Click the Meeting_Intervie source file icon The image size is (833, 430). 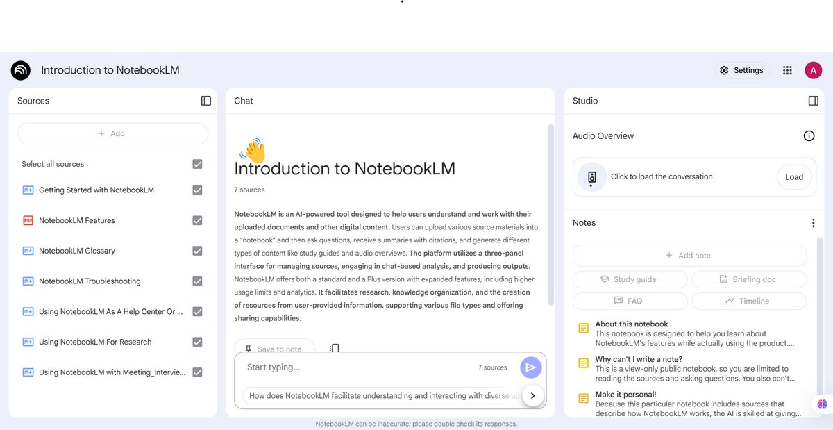coord(28,372)
